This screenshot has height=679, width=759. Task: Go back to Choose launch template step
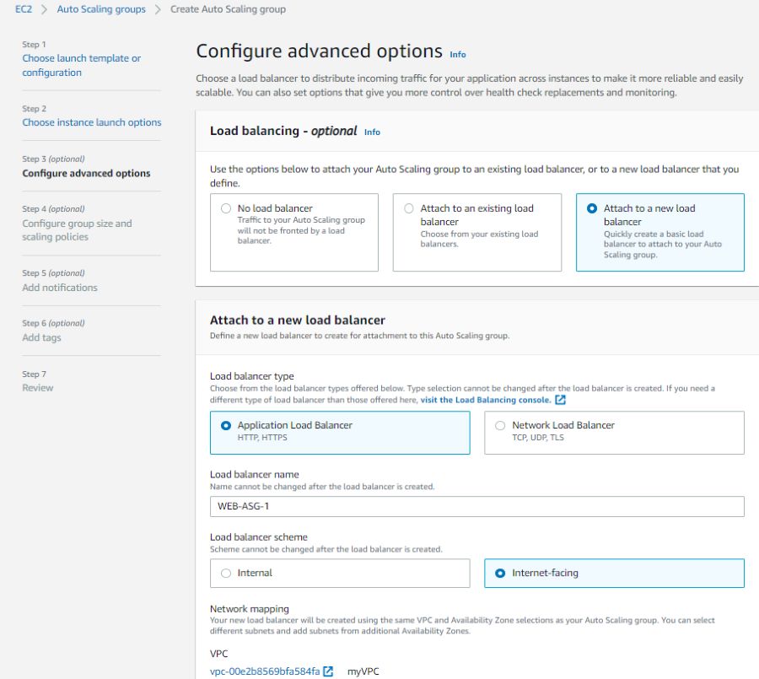pos(81,65)
